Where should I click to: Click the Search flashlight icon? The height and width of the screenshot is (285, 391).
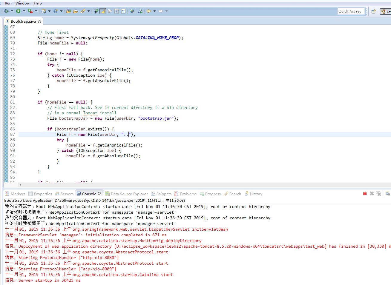(83, 11)
